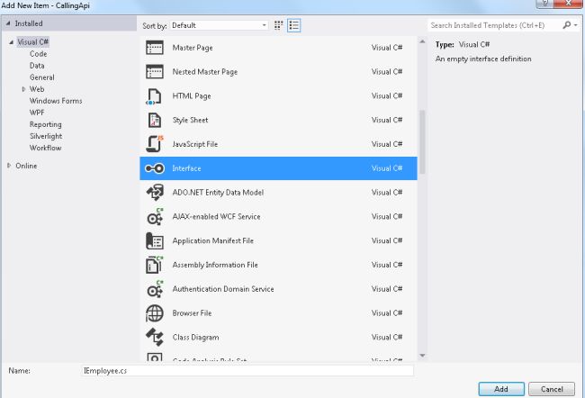Click the 'Interface' template name

click(x=186, y=168)
